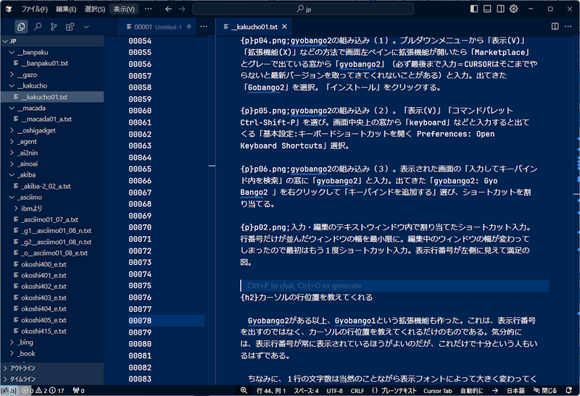Image resolution: width=580 pixels, height=396 pixels.
Task: Collapse the __macada folder
Action: pos(12,109)
